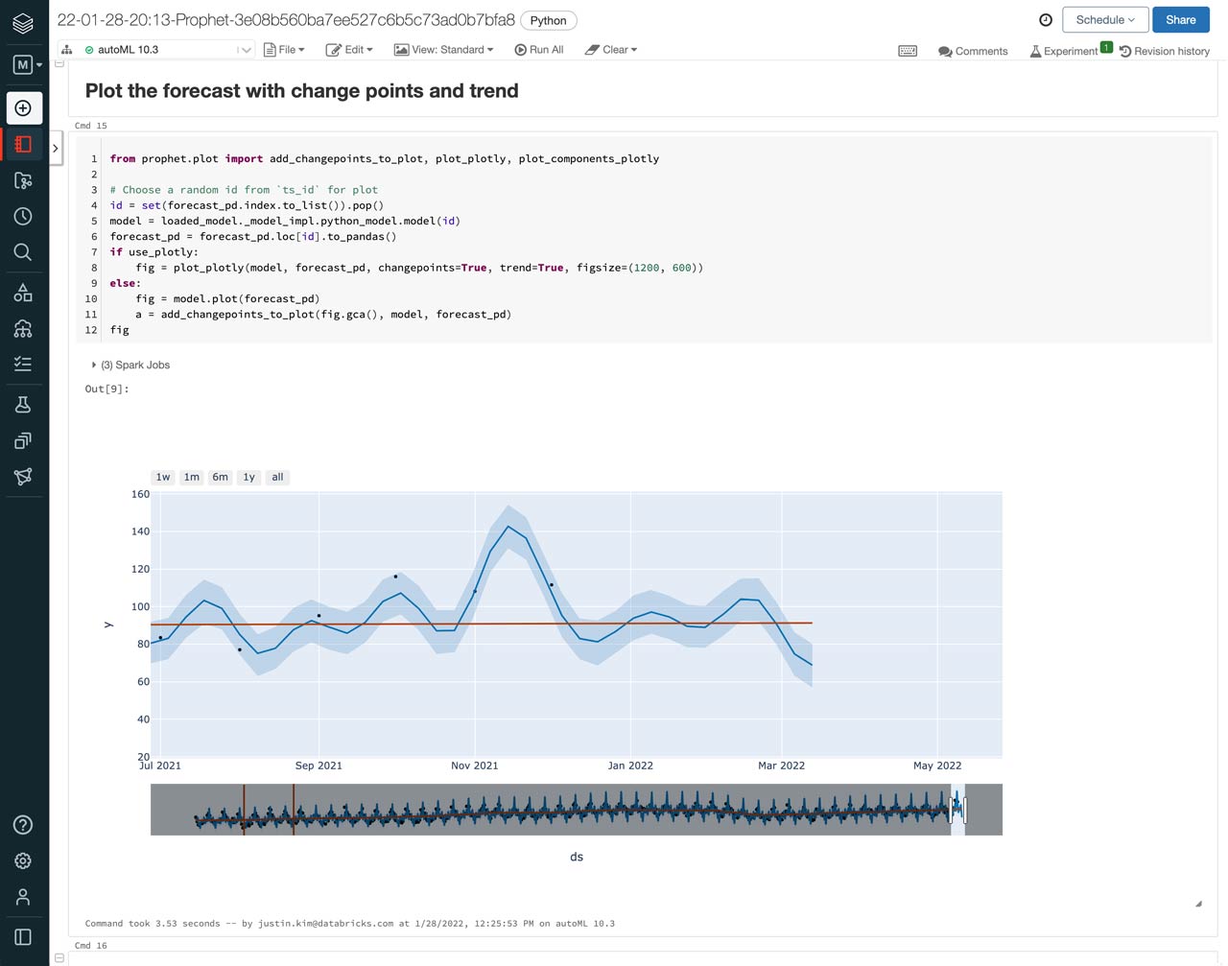The image size is (1228, 966).
Task: Open Help question mark icon
Action: pyautogui.click(x=23, y=825)
